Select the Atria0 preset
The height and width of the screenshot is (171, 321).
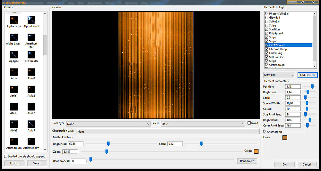pos(31,72)
